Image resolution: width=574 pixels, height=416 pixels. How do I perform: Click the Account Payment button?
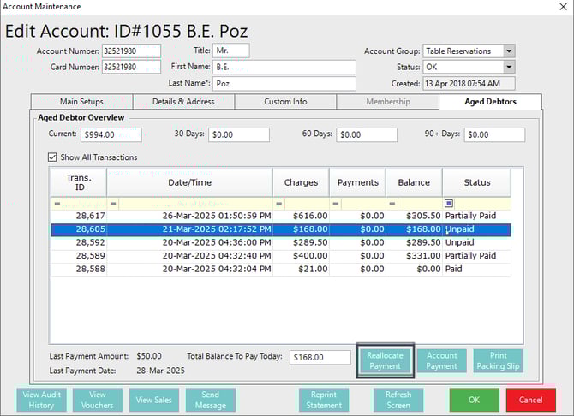point(442,360)
